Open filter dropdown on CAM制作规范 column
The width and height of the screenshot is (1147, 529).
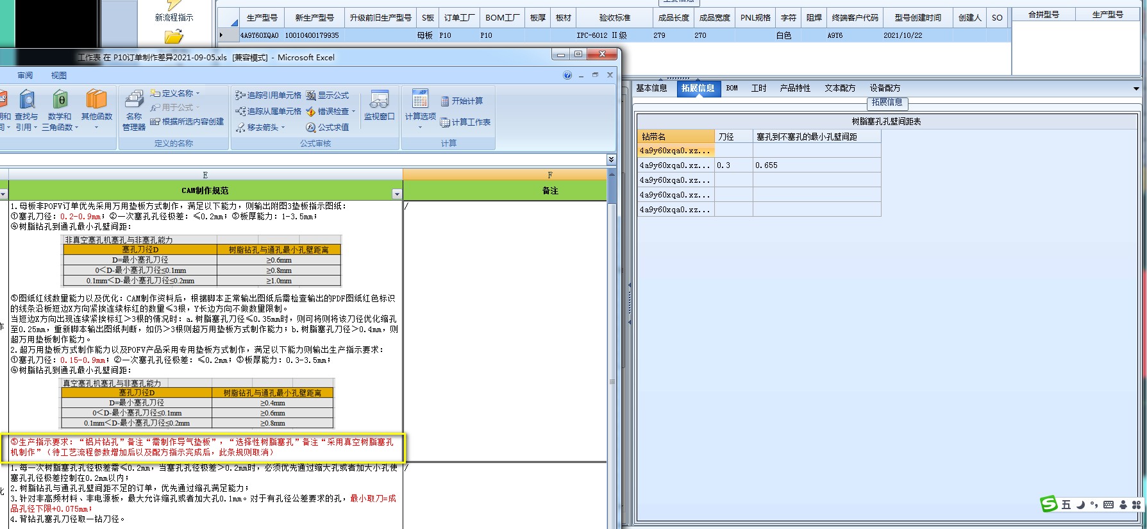(396, 194)
